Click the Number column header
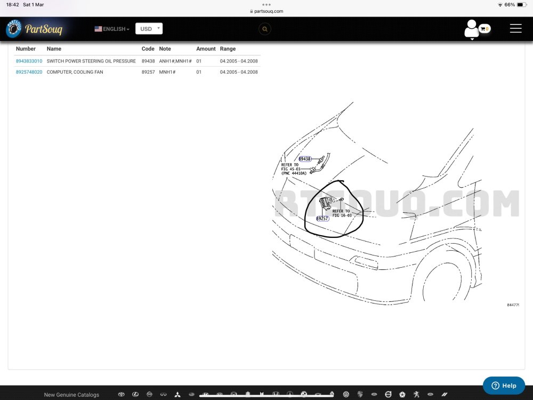Image resolution: width=533 pixels, height=400 pixels. click(x=26, y=49)
